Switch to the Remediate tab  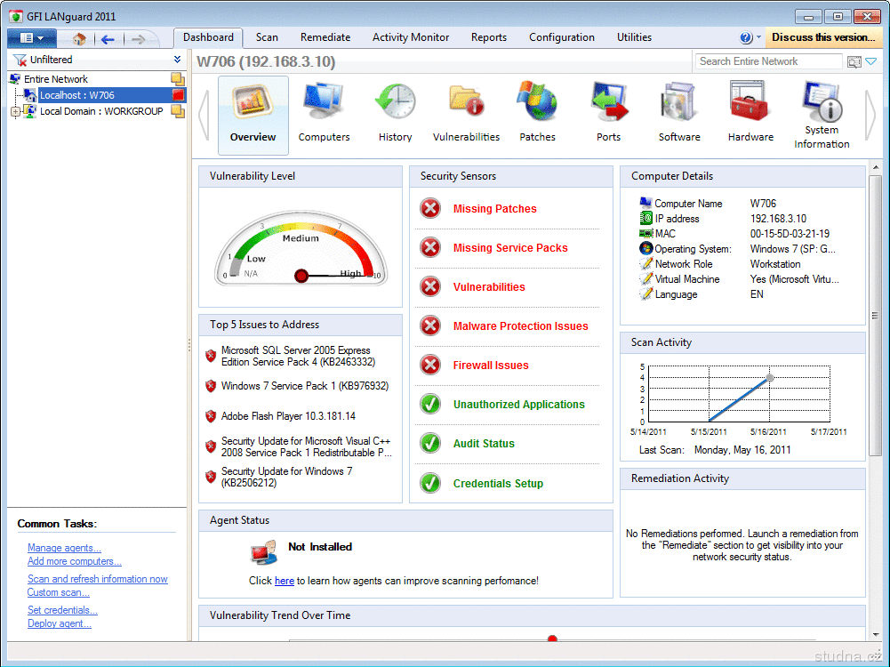tap(325, 37)
